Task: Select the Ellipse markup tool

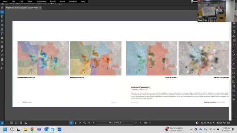Action: (234, 77)
